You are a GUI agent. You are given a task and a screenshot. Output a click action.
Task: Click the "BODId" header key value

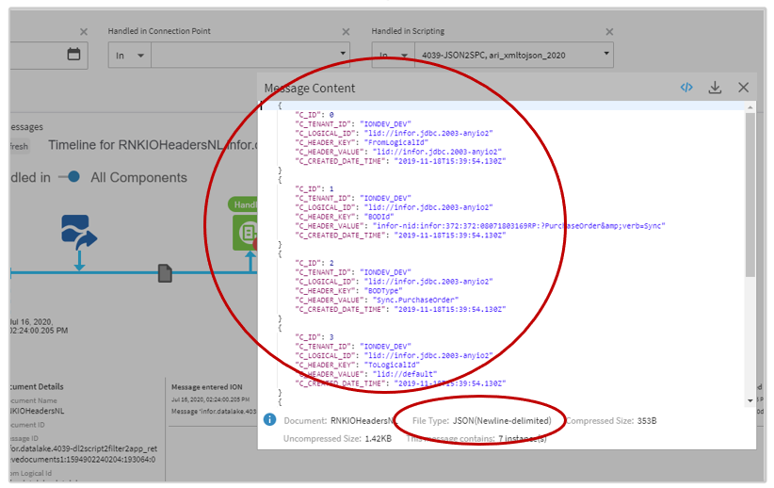coord(379,217)
